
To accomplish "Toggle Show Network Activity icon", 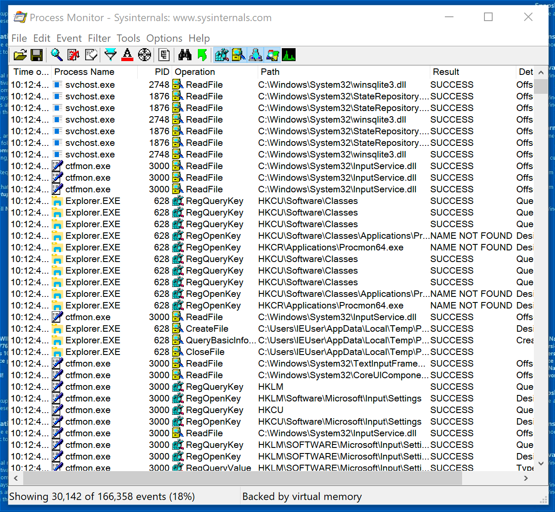I will click(x=256, y=55).
